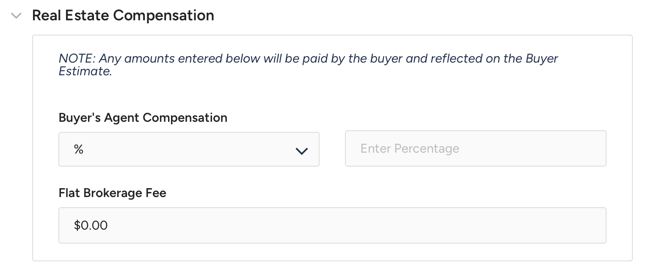Click the dropdown arrow beside percent symbol

301,151
